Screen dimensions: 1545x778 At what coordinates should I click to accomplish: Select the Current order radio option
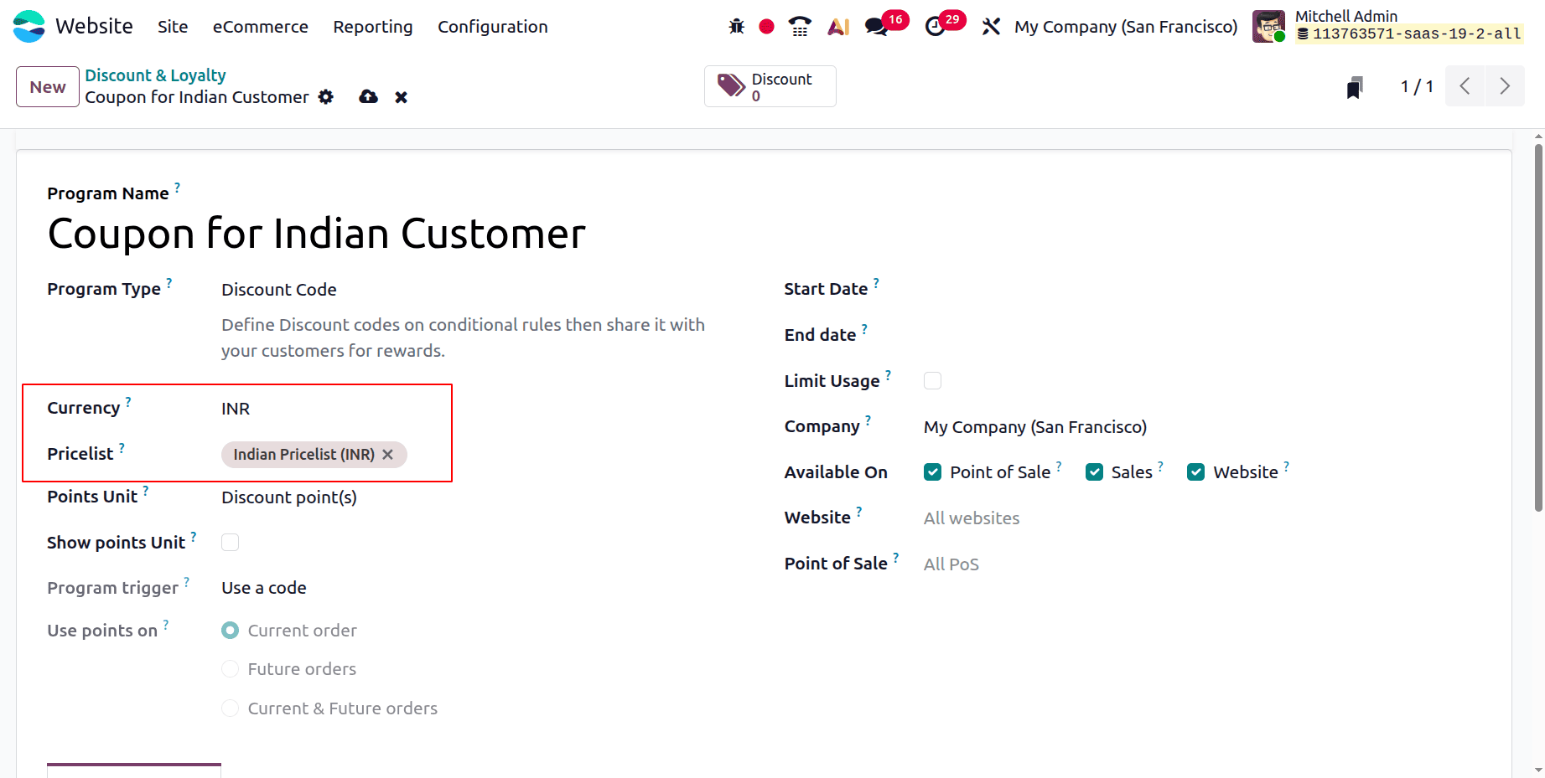[230, 631]
